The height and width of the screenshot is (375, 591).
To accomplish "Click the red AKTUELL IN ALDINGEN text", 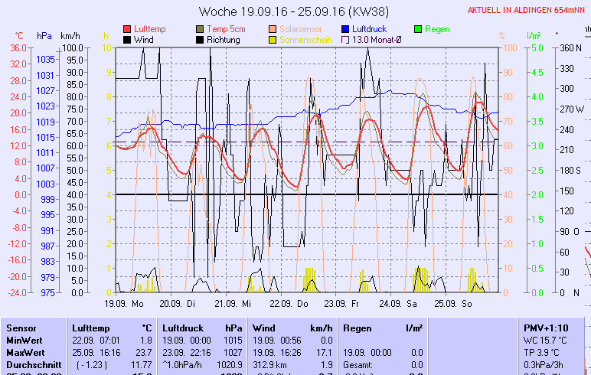I will [527, 11].
